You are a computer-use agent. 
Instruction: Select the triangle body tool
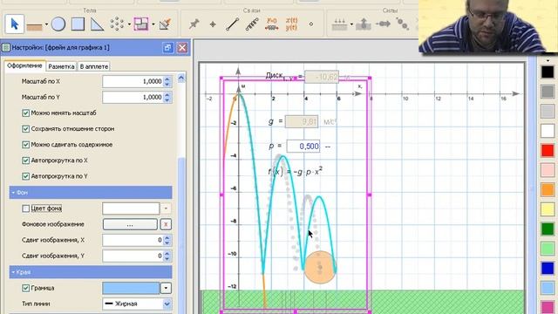(x=97, y=24)
